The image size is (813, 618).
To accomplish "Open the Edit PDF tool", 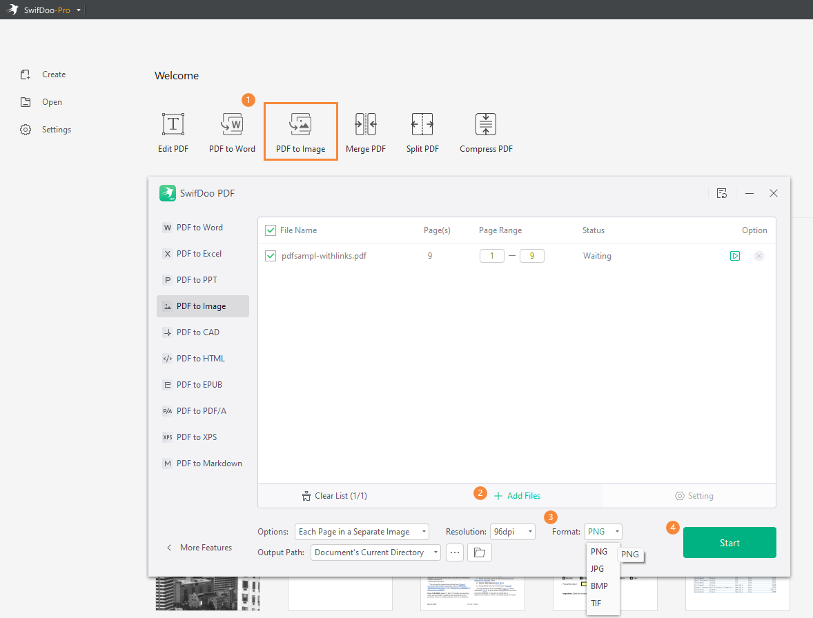I will 173,132.
